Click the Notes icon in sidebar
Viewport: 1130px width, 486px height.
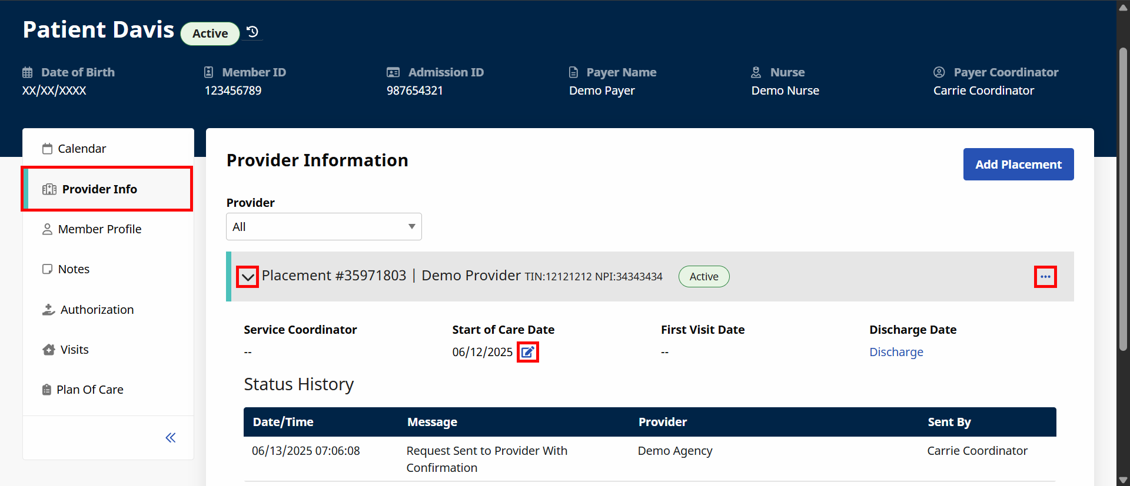[47, 269]
